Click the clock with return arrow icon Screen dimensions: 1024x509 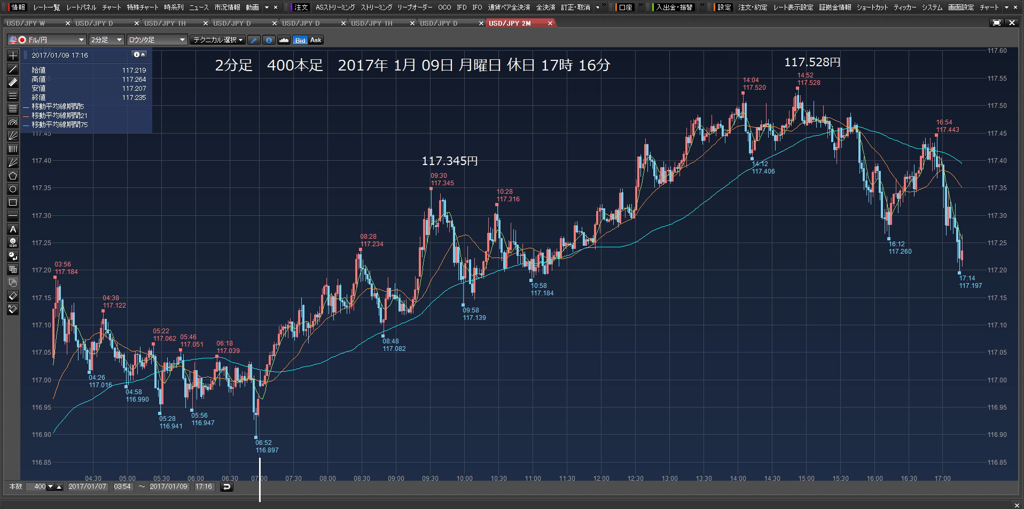coord(13,256)
